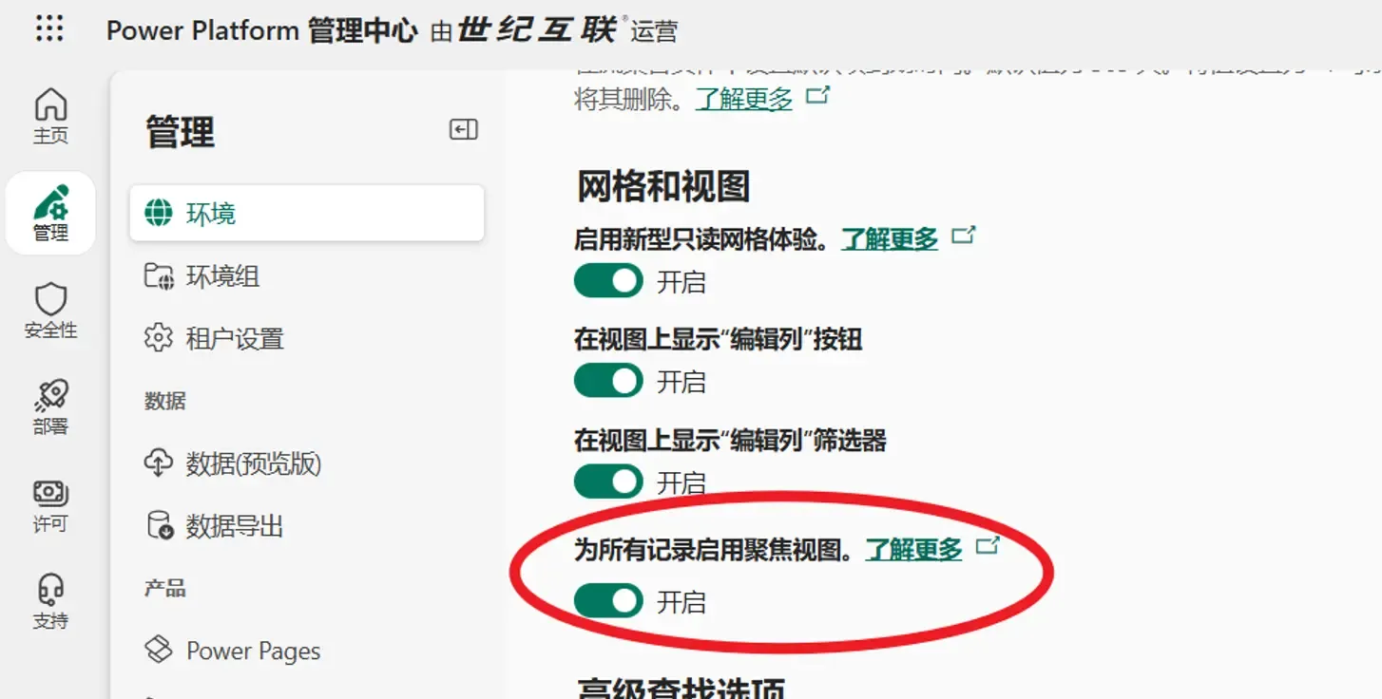Collapse the 管理 navigation pane

(x=463, y=129)
